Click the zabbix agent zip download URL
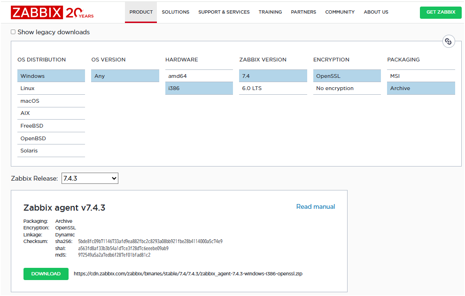 pos(188,273)
